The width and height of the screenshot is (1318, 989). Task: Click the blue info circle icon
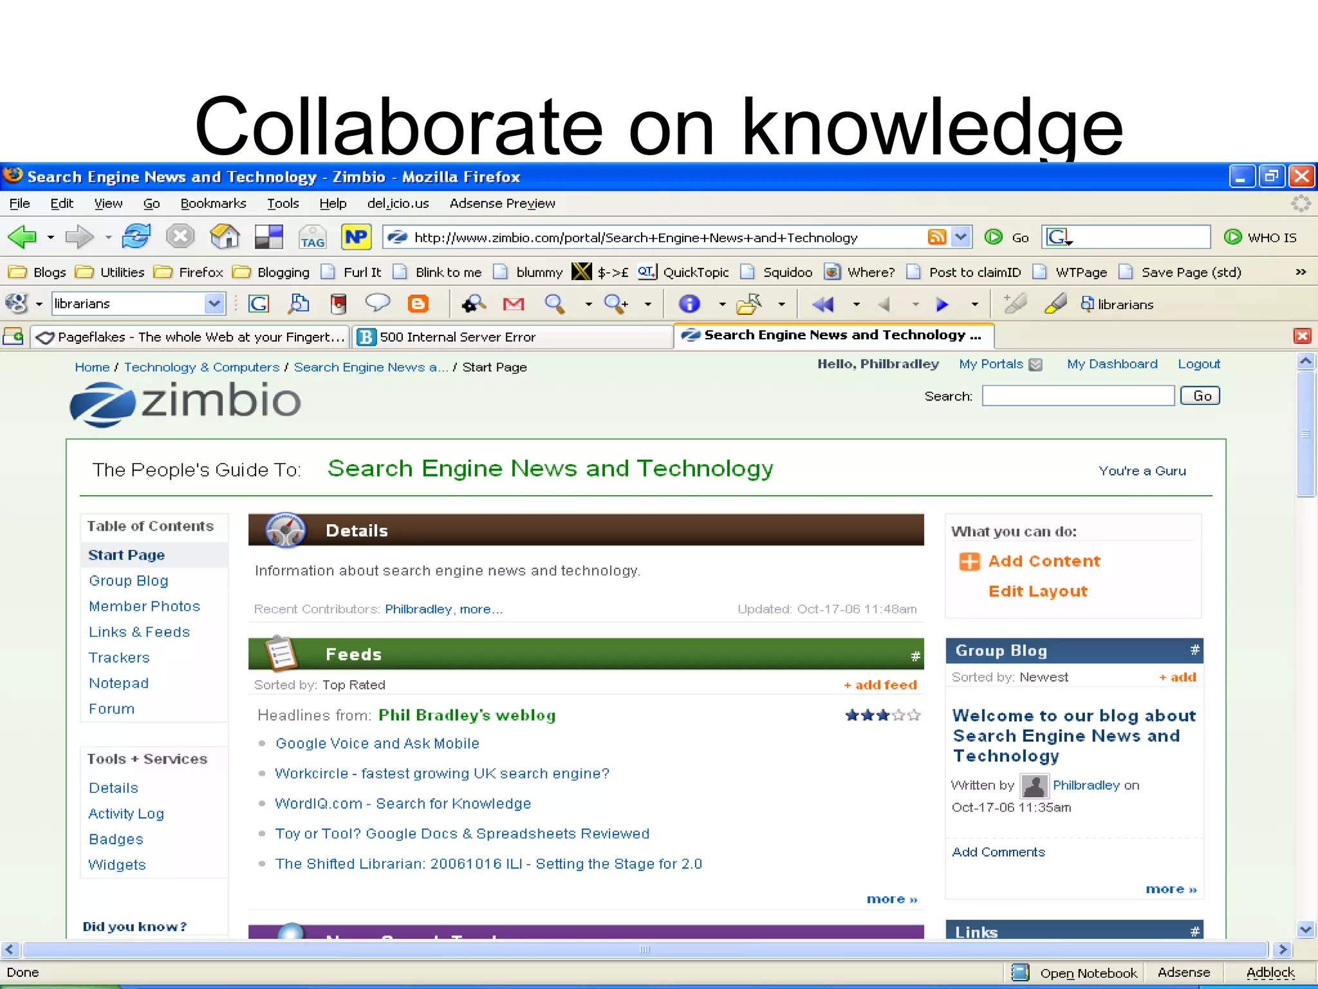[689, 303]
